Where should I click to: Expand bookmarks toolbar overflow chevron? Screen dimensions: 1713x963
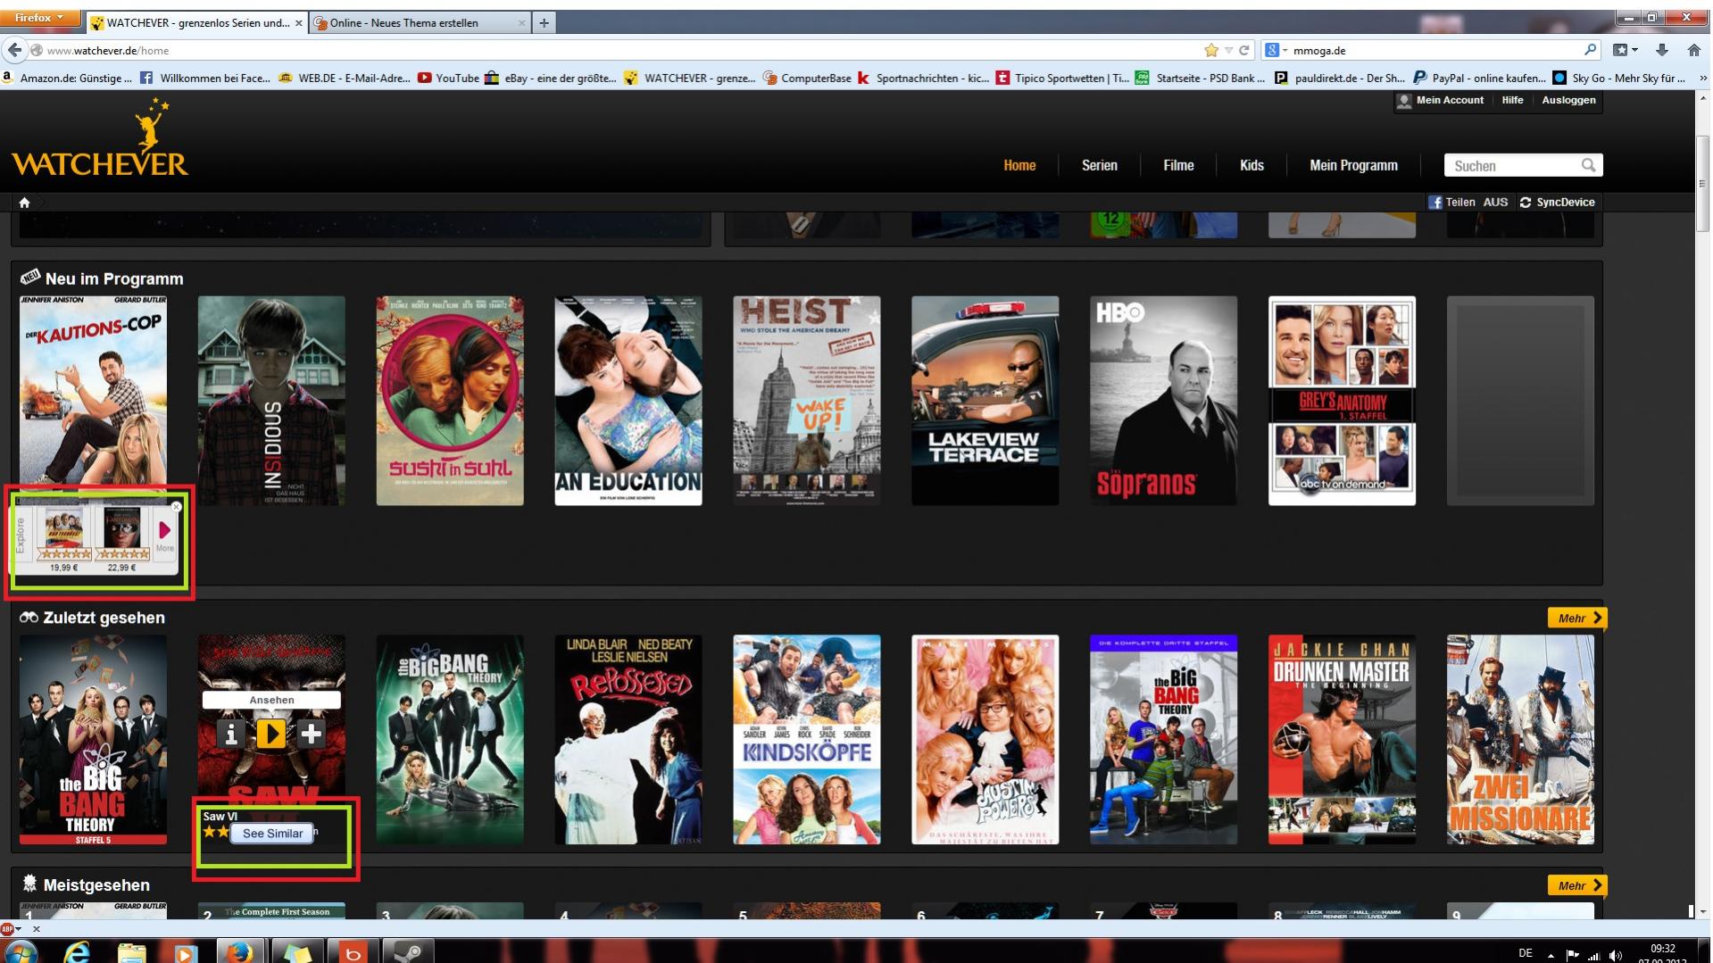point(1703,79)
